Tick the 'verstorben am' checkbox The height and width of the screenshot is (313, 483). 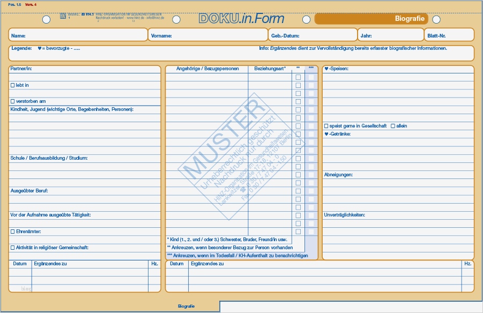(13, 101)
